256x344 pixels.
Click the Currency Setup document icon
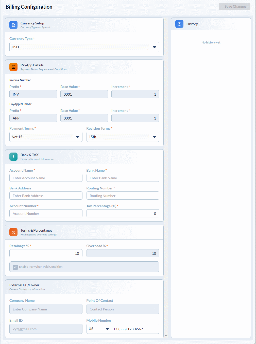tap(13, 25)
